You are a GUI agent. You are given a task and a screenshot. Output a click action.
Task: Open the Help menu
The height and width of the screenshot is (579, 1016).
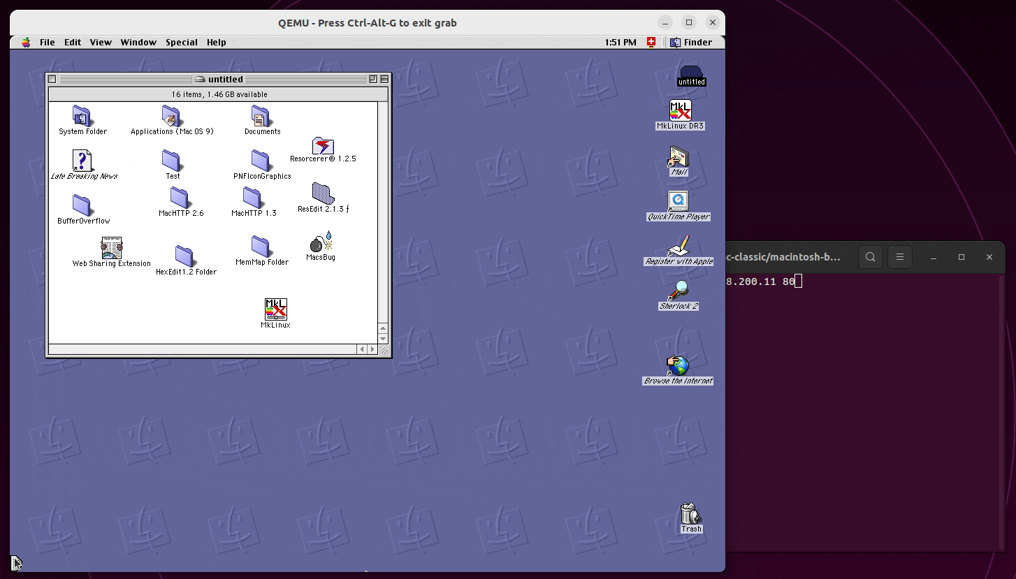tap(217, 42)
